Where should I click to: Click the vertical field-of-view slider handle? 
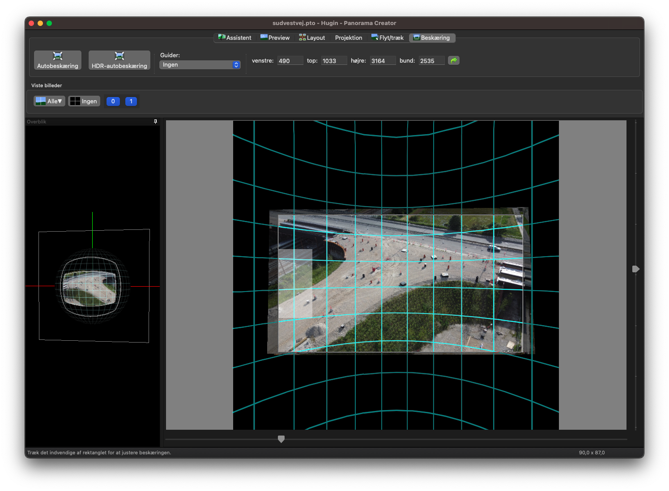[x=635, y=269]
